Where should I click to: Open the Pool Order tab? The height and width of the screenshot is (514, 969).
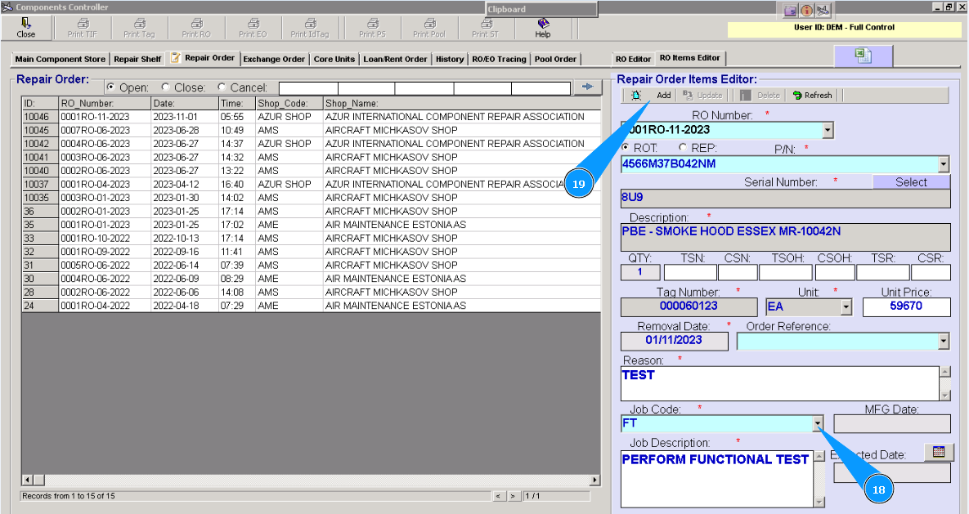[x=555, y=60]
